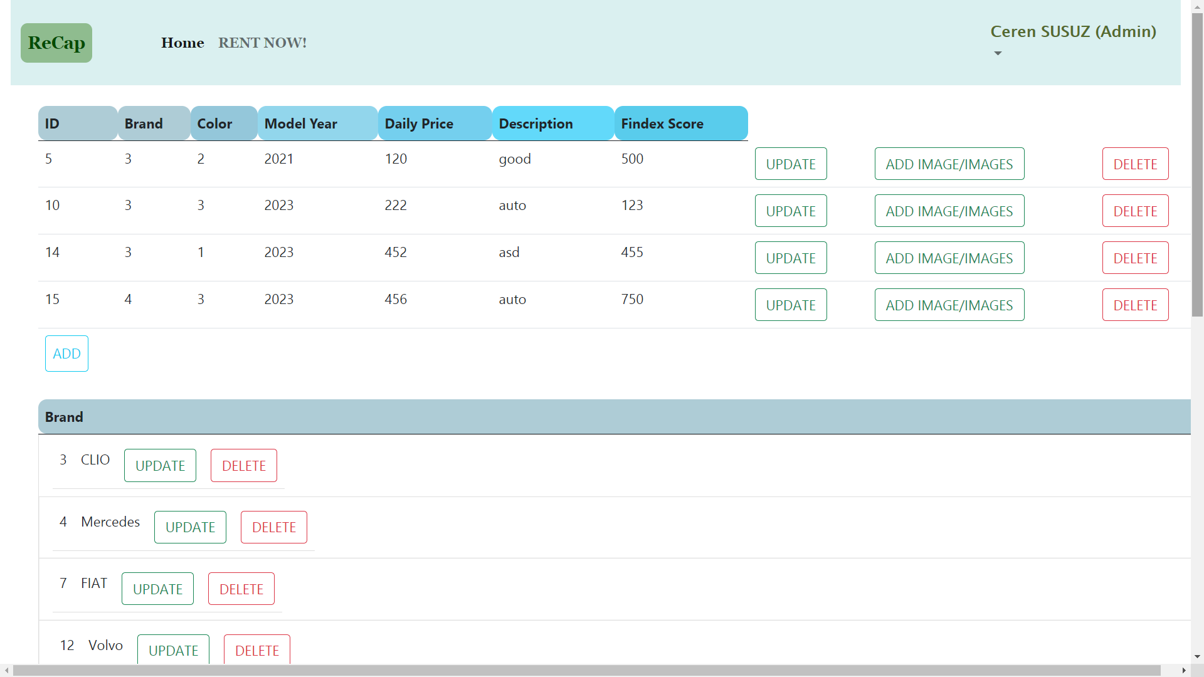This screenshot has width=1204, height=677.
Task: Update the CLIO brand
Action: tap(160, 466)
